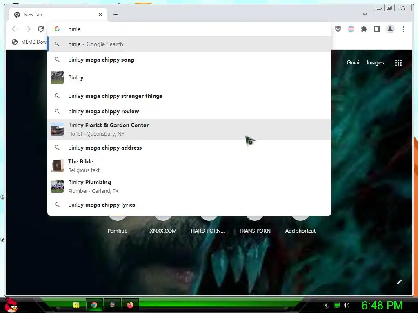This screenshot has width=418, height=313.
Task: Select the 'binle - Google Search' suggestion
Action: pyautogui.click(x=189, y=44)
